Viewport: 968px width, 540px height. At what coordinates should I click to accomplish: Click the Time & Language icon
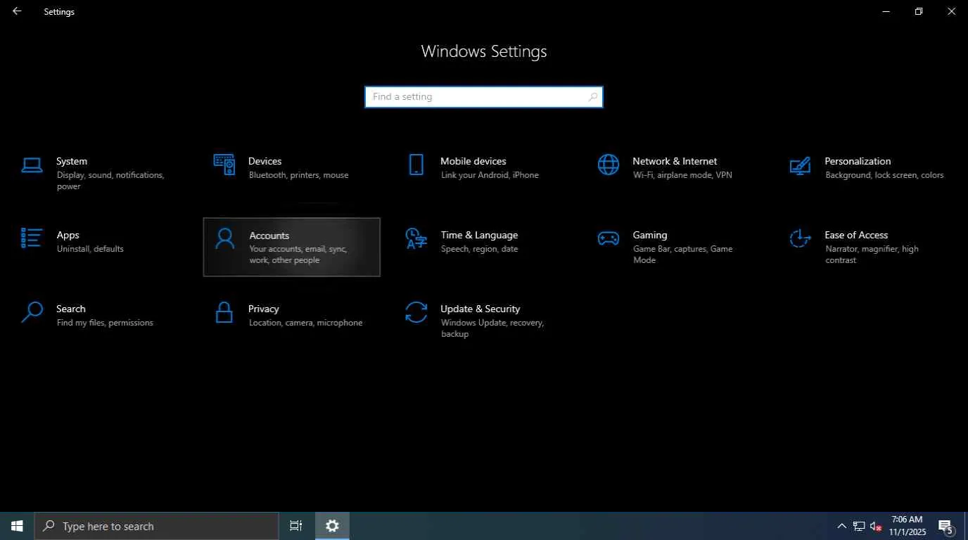[416, 238]
